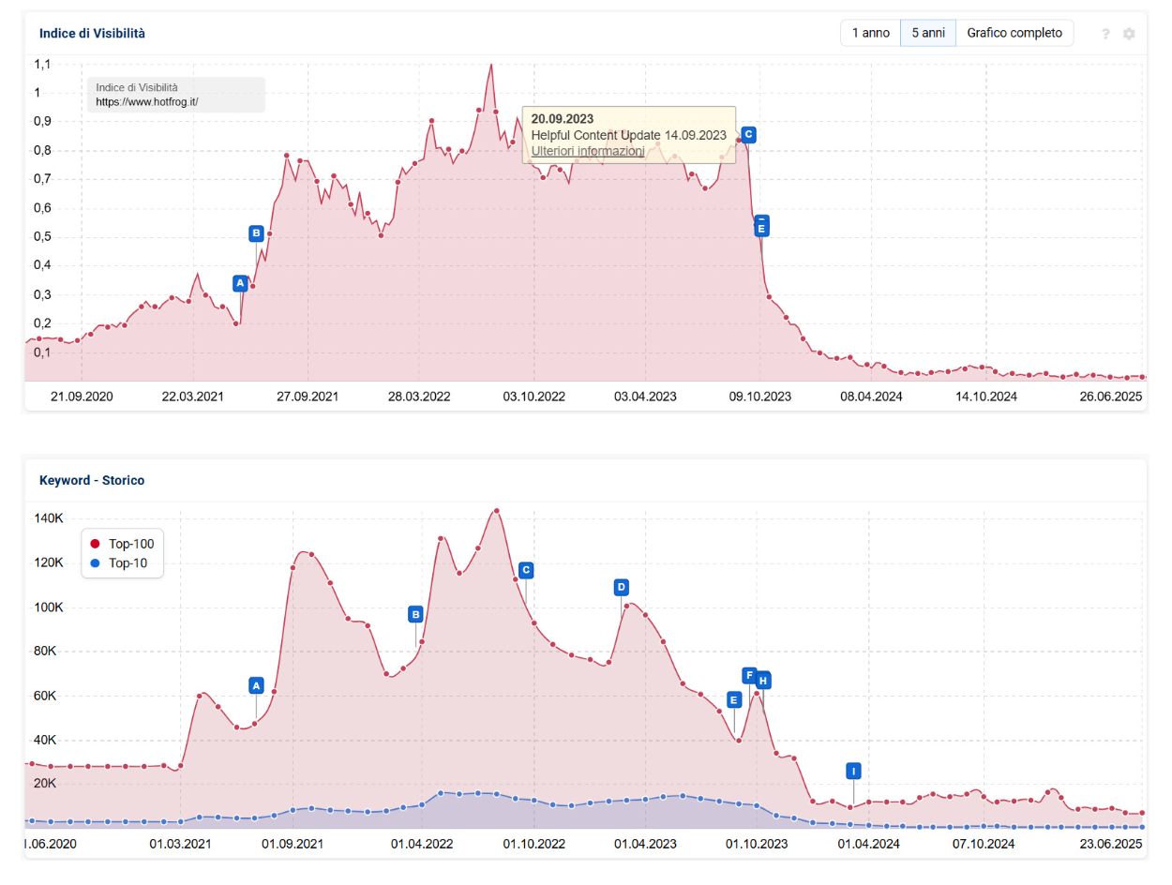The height and width of the screenshot is (885, 1172).
Task: Click event marker A on Visibility chart
Action: [240, 282]
